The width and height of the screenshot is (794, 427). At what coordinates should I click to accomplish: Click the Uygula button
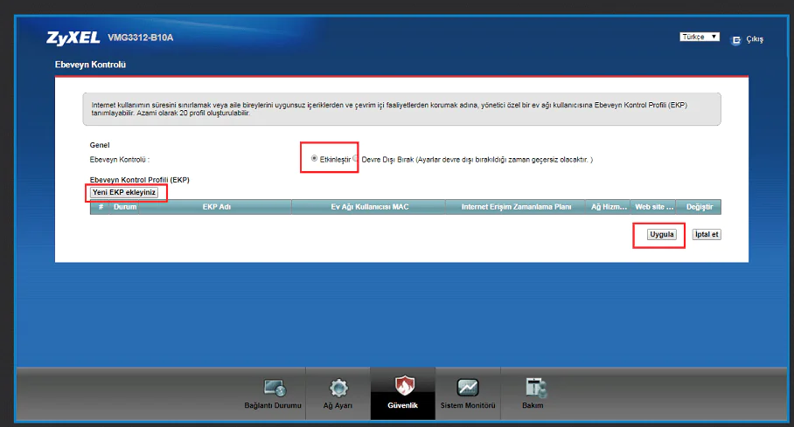tap(662, 234)
